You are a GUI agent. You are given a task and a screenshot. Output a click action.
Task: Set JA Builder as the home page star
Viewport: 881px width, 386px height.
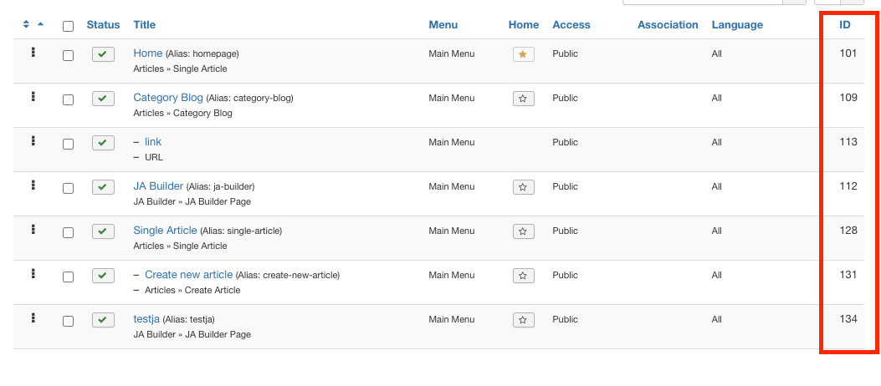pos(523,187)
